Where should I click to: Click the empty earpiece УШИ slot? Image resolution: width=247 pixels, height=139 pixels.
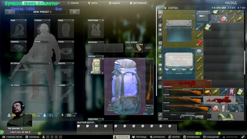click(x=19, y=30)
